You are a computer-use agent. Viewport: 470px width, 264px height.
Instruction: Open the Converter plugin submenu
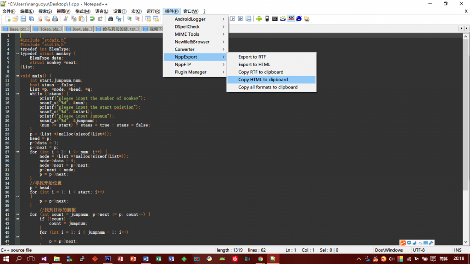pyautogui.click(x=196, y=49)
